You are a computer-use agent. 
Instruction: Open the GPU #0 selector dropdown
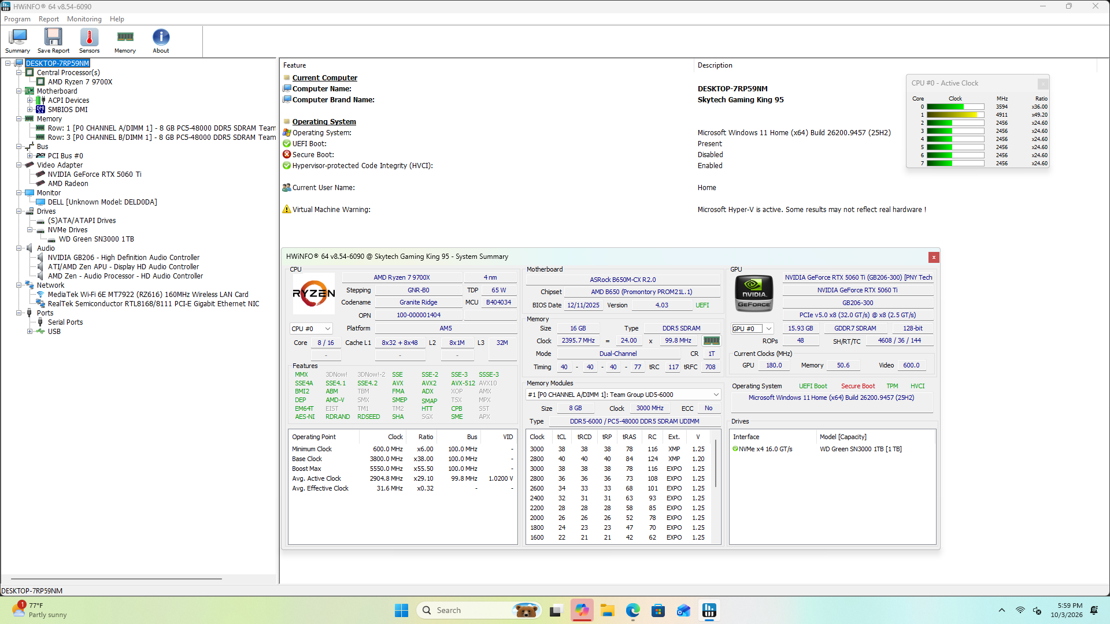point(752,329)
